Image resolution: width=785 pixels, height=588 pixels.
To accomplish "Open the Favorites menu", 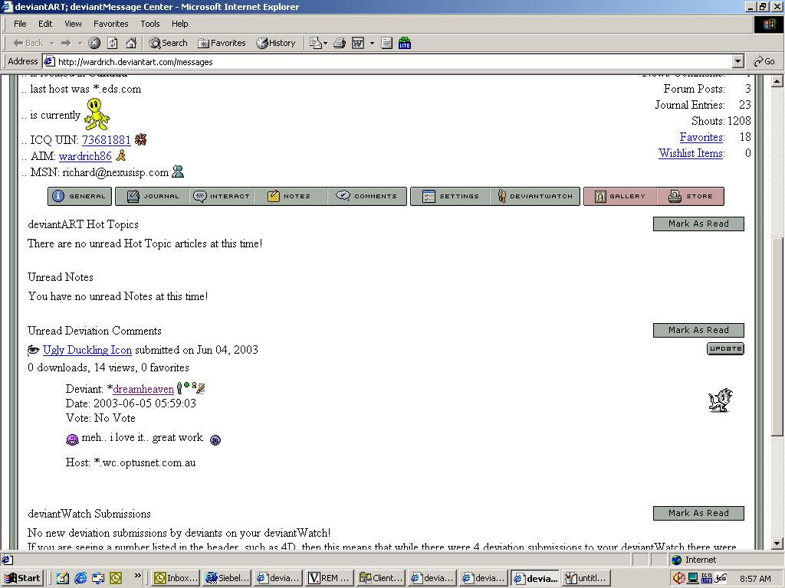I will coord(110,24).
